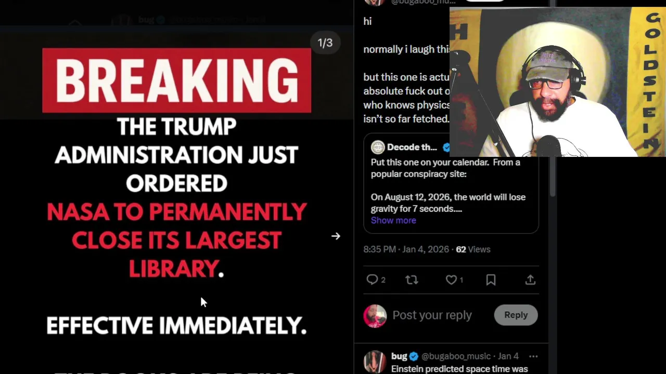Viewport: 666px width, 374px height.
Task: Open your profile avatar beside reply box
Action: point(375,316)
